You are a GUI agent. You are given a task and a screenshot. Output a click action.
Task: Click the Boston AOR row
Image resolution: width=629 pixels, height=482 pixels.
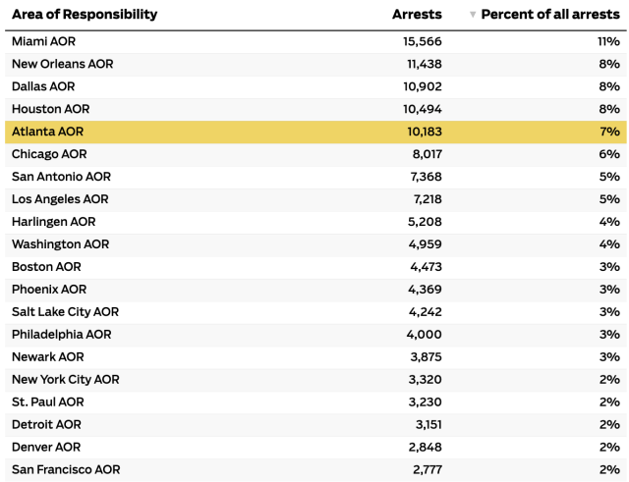point(46,267)
